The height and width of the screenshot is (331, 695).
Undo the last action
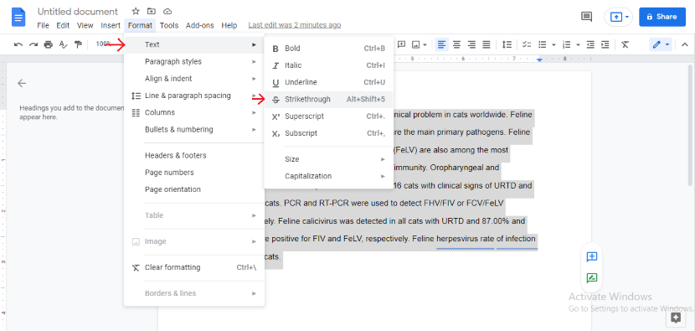tap(18, 44)
